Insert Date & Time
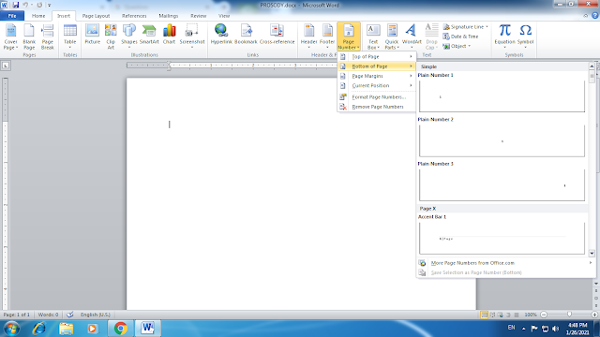Image resolution: width=600 pixels, height=337 pixels. 460,37
